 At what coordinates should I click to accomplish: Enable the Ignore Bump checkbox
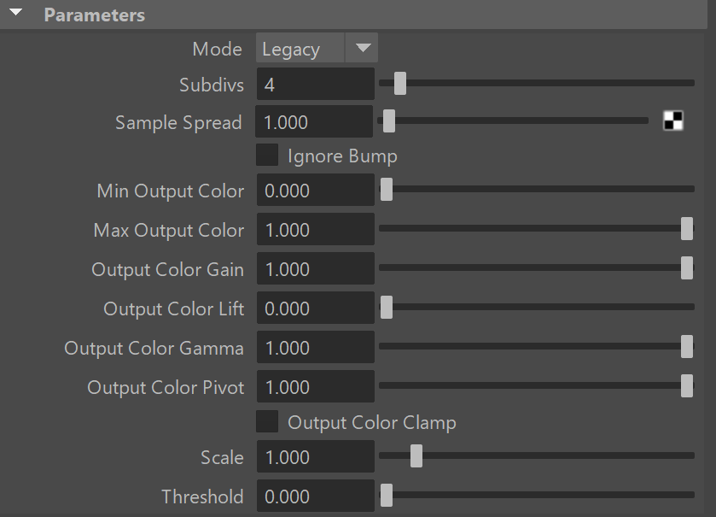pyautogui.click(x=267, y=155)
